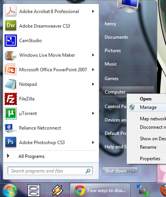Open the taskbar icon with stacked blue rings
The width and height of the screenshot is (166, 197).
coord(34,190)
